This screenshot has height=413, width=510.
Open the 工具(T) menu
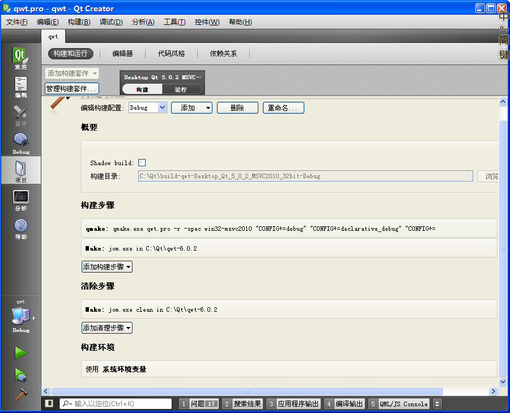175,22
